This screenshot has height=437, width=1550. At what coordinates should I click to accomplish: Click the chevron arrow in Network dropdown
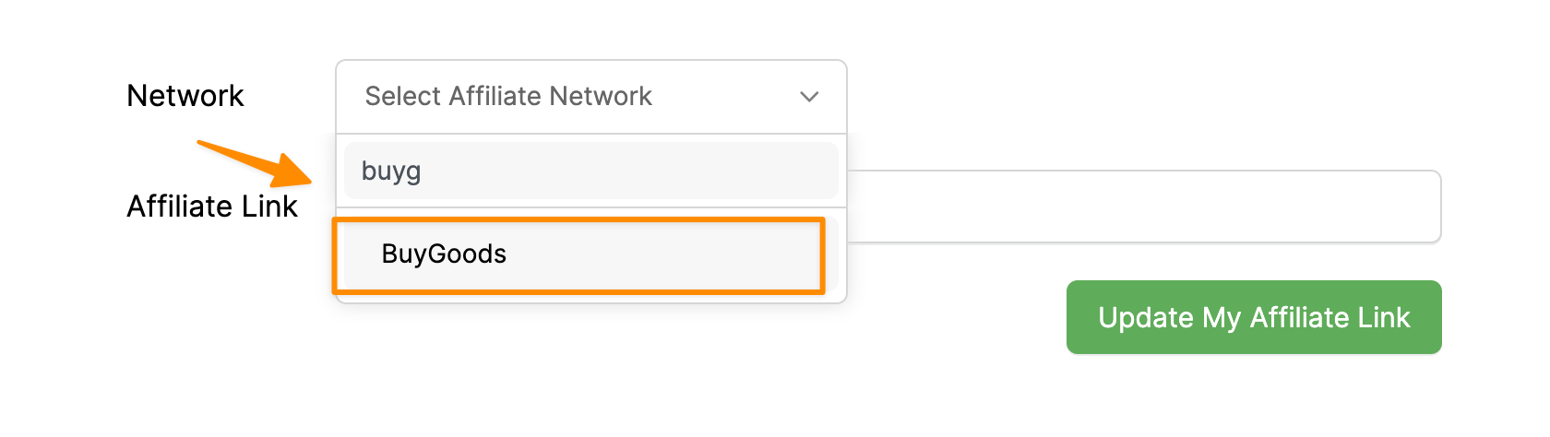tap(809, 97)
